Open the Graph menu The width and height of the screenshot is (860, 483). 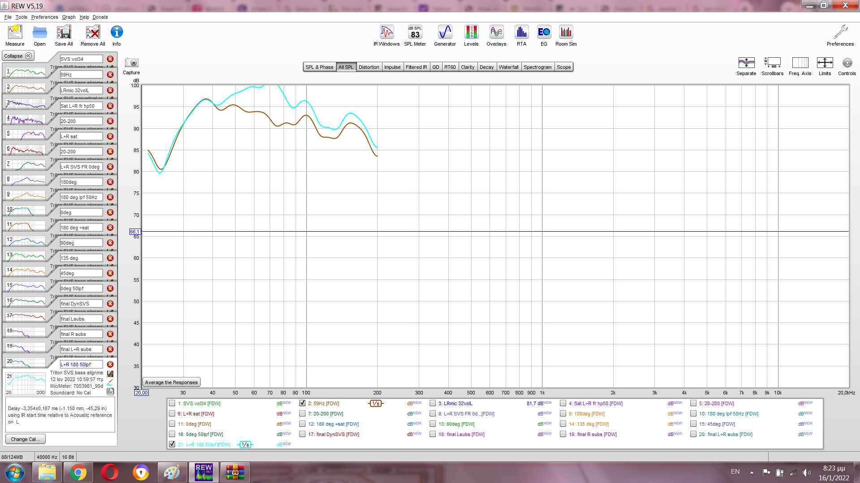(x=69, y=17)
